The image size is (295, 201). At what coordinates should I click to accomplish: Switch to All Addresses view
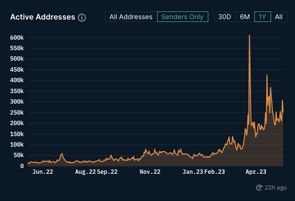(x=131, y=17)
